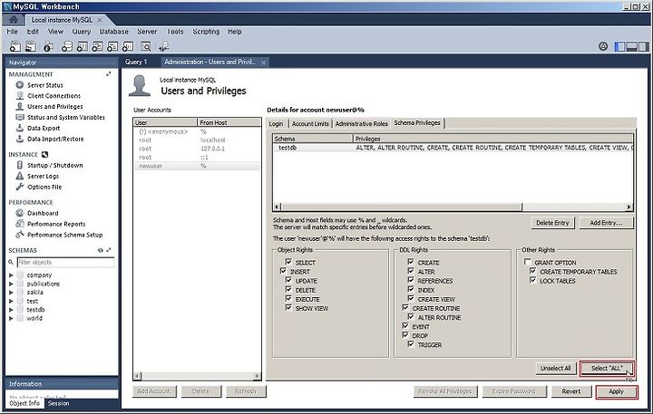653x414 pixels.
Task: Open Data Export in Navigator
Action: pos(44,128)
